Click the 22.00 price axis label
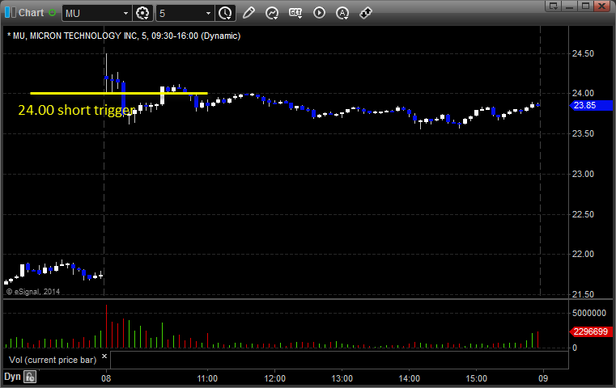616x388 pixels. [583, 254]
